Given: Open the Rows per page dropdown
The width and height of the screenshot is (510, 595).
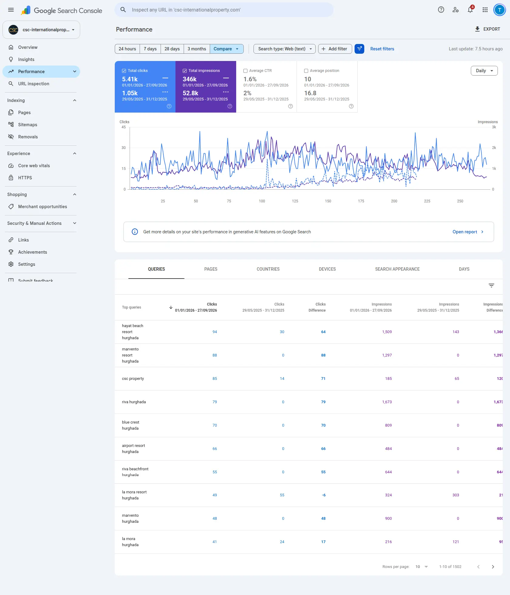Looking at the screenshot, I should 421,567.
